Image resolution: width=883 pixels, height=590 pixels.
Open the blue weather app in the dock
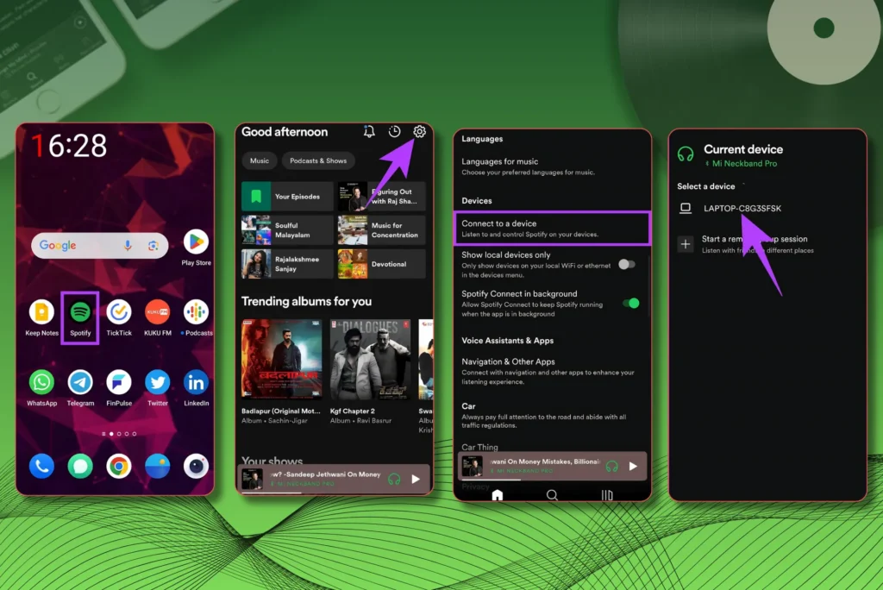(x=157, y=467)
